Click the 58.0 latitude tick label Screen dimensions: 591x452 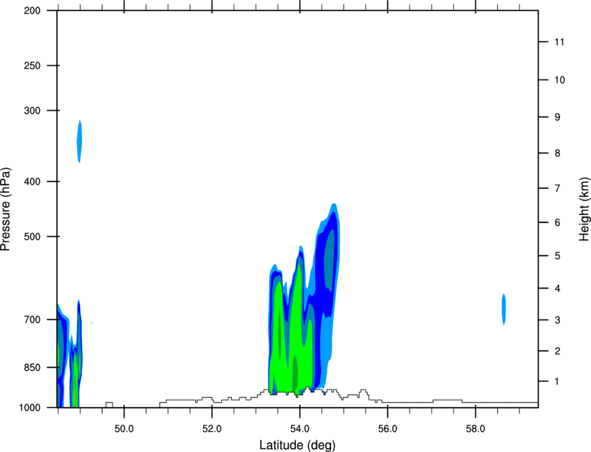[x=476, y=429]
